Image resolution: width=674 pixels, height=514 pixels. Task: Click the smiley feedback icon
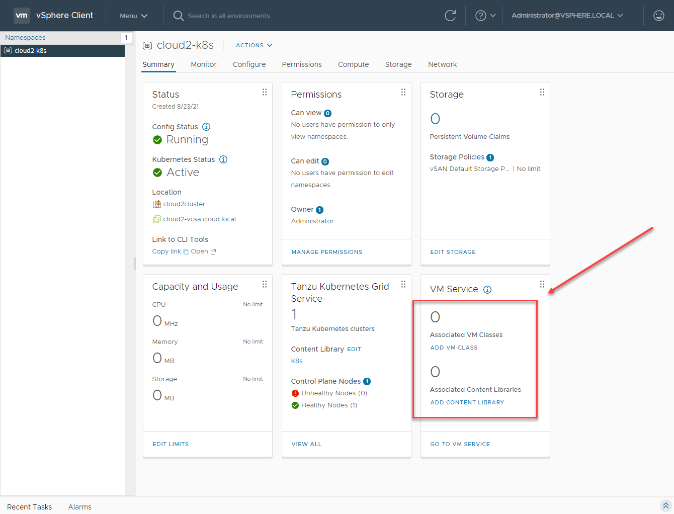[658, 16]
